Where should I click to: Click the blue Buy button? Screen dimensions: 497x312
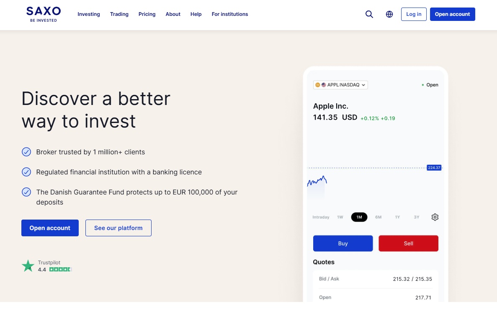coord(343,243)
